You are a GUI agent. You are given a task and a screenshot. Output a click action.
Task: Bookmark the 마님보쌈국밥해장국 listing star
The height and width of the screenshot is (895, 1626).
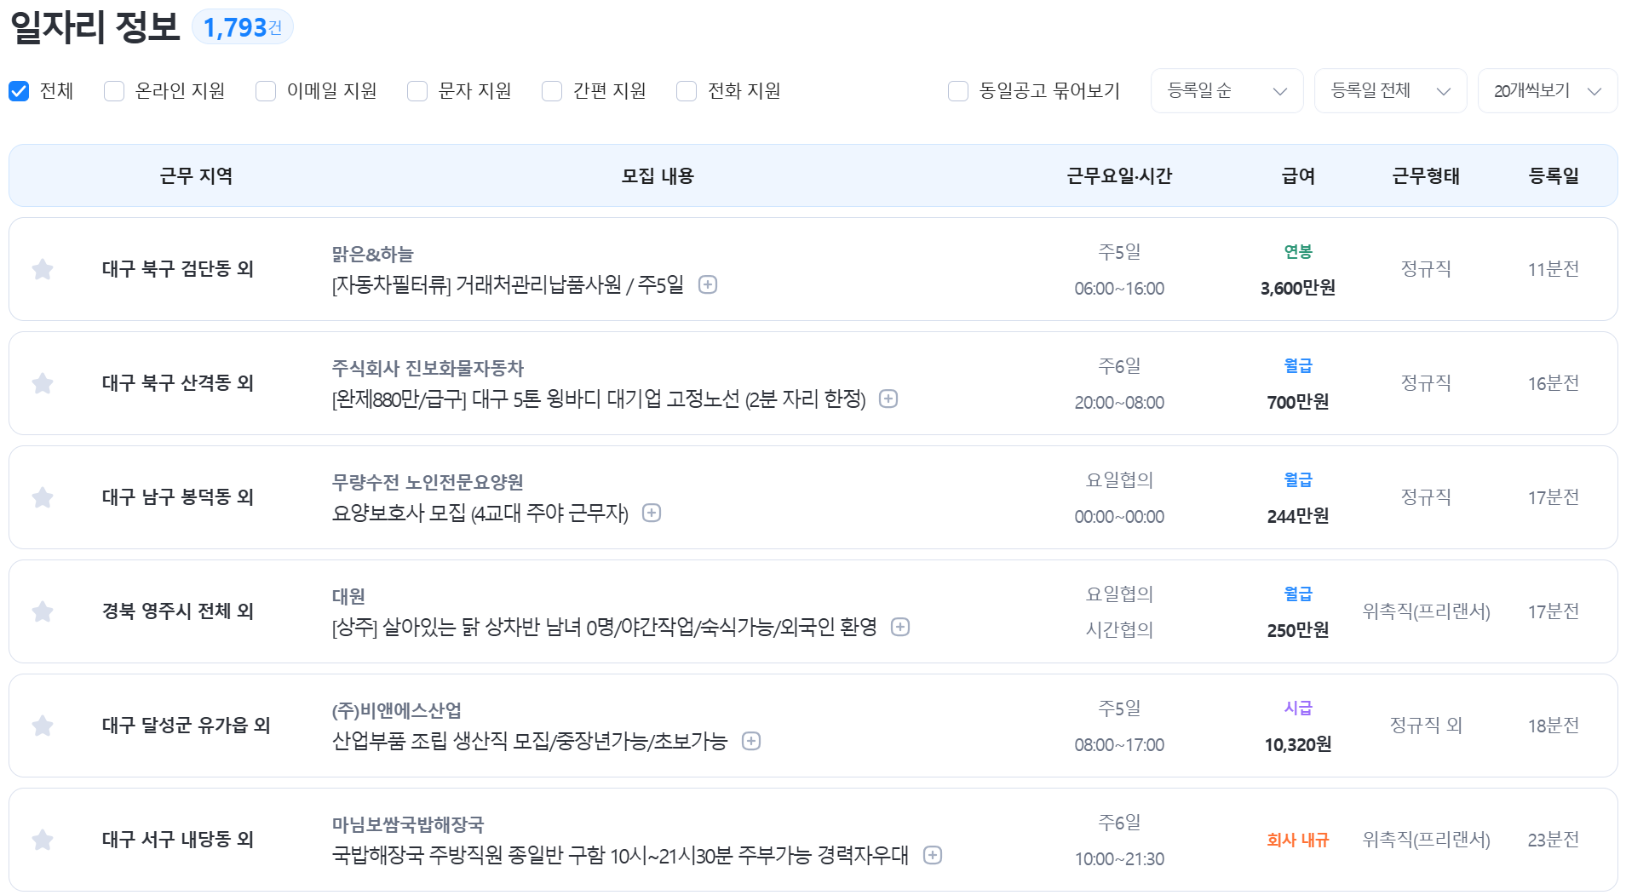coord(43,840)
